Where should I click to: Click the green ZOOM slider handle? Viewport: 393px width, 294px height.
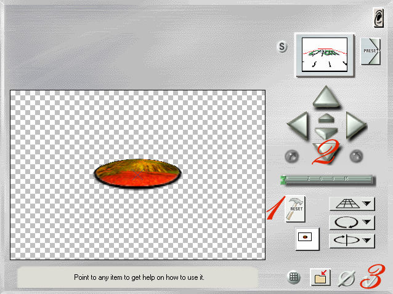coord(283,180)
